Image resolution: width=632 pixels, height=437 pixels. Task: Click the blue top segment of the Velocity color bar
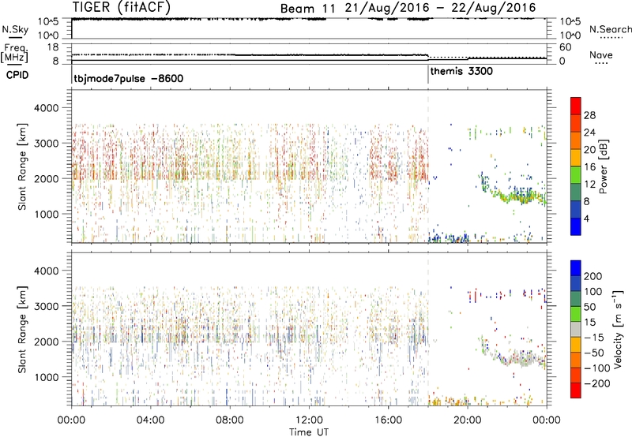coord(576,268)
